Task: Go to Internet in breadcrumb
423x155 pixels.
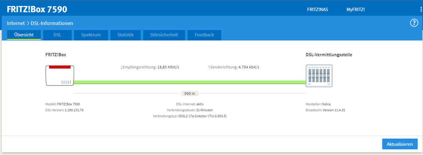Action: coord(16,23)
